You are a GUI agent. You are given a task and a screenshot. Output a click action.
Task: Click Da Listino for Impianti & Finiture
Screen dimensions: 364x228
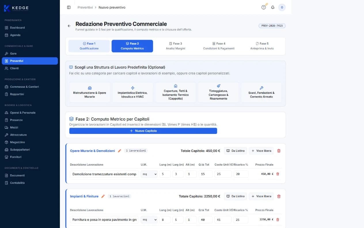236,196
